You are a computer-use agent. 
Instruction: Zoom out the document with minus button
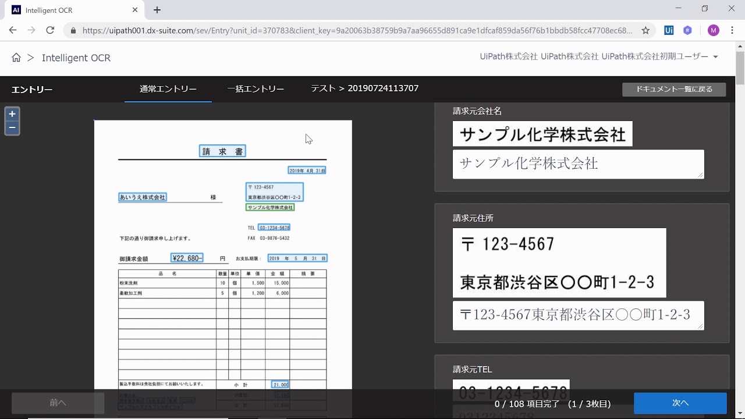pos(12,128)
